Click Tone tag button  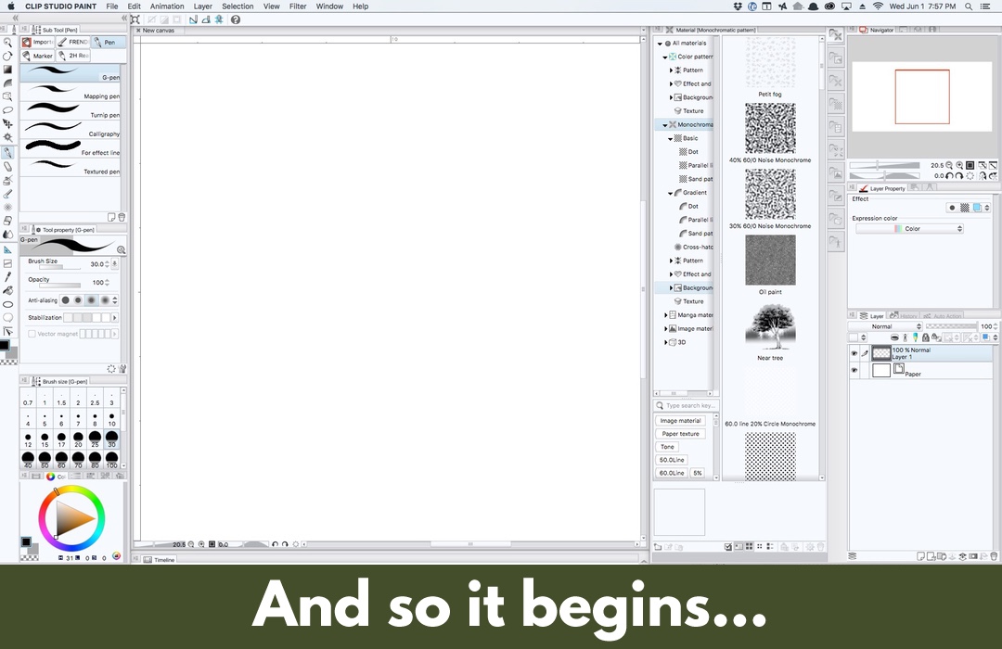[667, 447]
